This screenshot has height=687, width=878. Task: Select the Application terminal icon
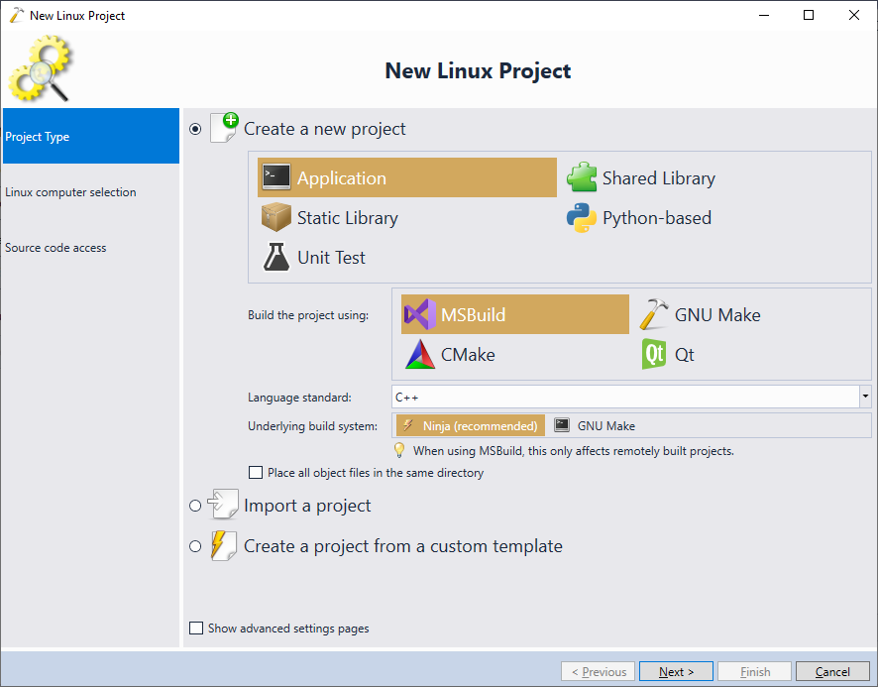pos(276,177)
